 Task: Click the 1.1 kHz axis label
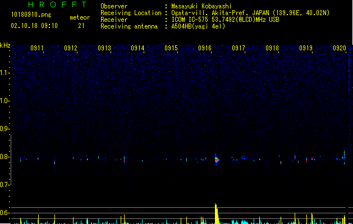coord(4,73)
